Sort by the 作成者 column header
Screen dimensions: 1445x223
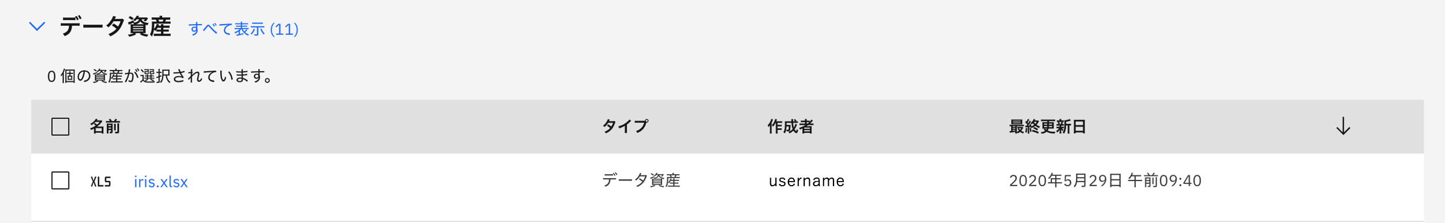790,126
